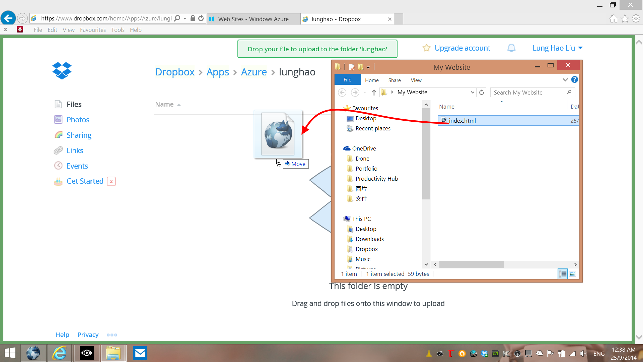Click the browser forward arrow button

(x=22, y=18)
